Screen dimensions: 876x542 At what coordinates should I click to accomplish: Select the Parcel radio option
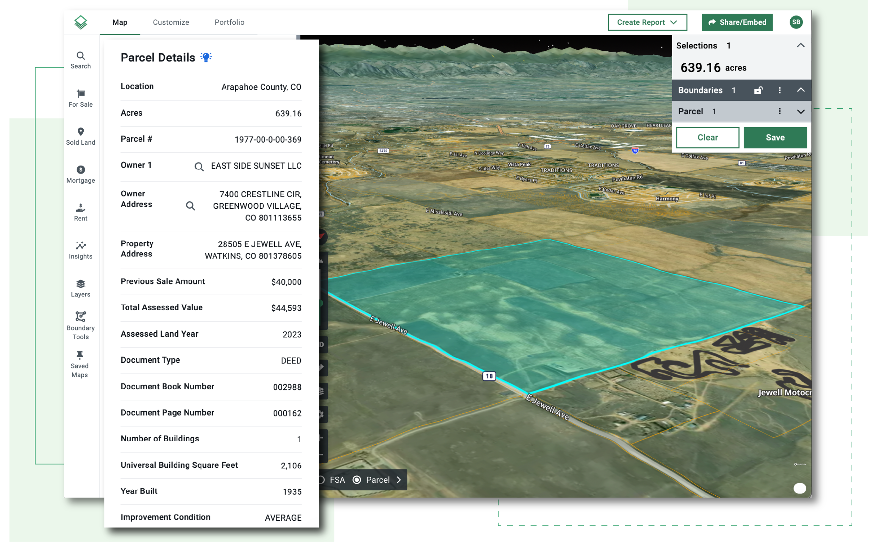pyautogui.click(x=357, y=480)
